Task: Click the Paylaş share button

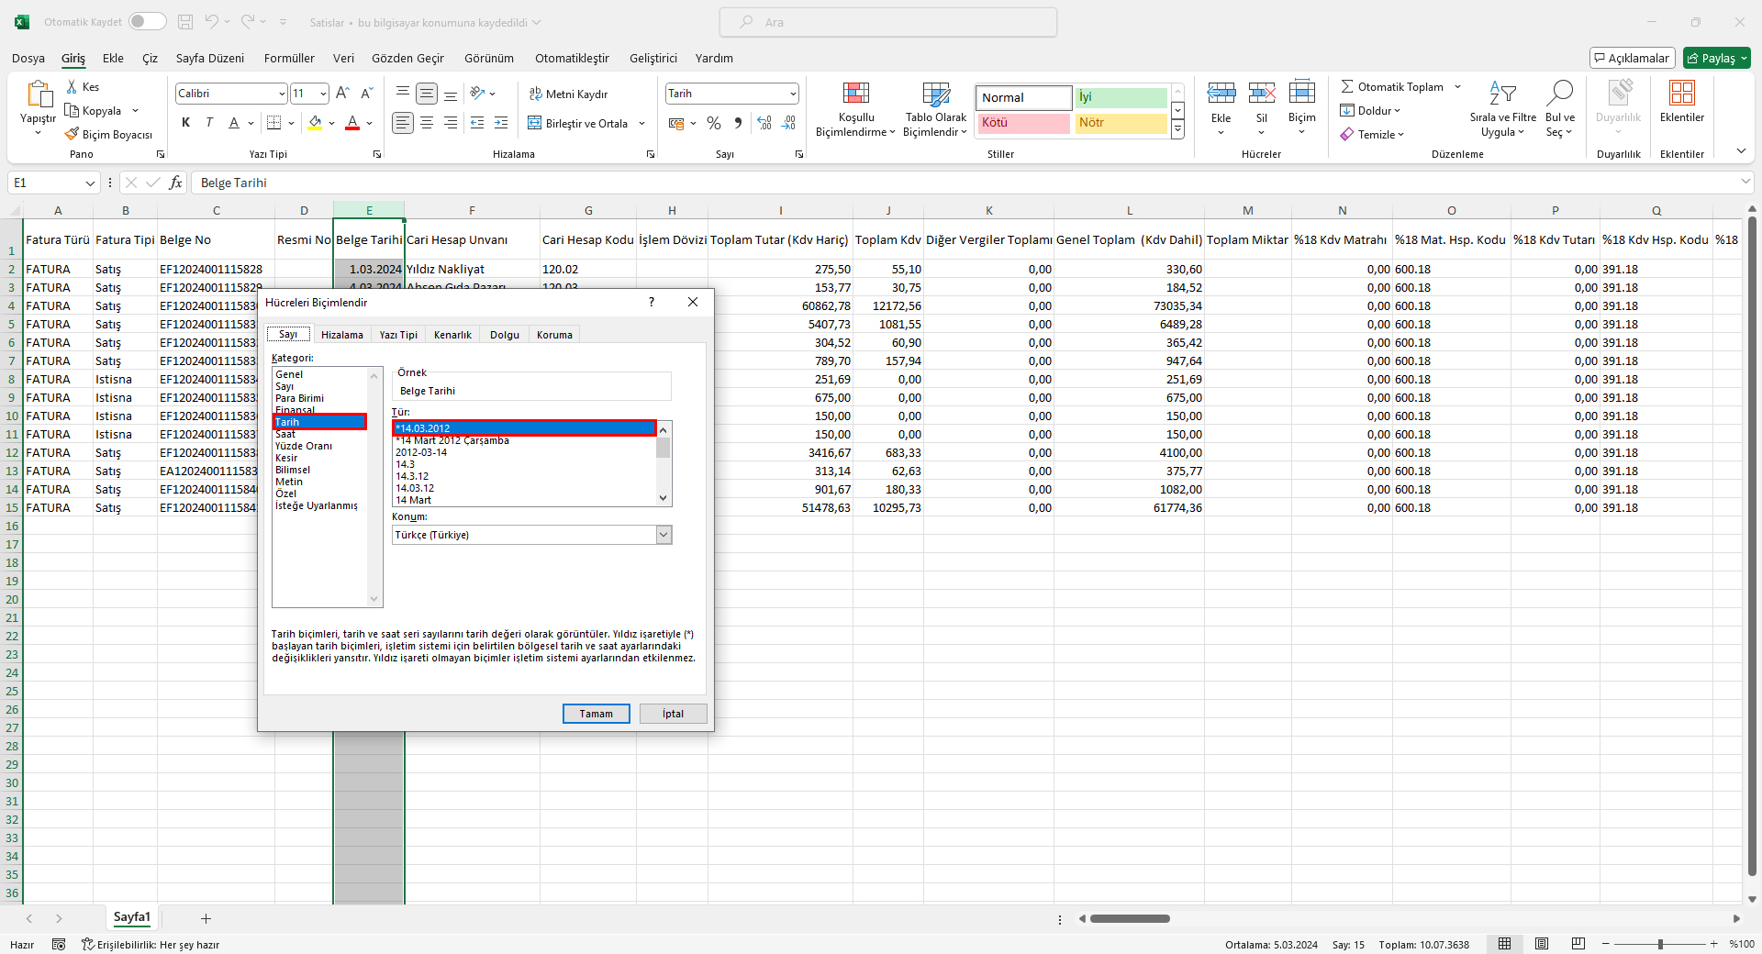Action: tap(1716, 58)
